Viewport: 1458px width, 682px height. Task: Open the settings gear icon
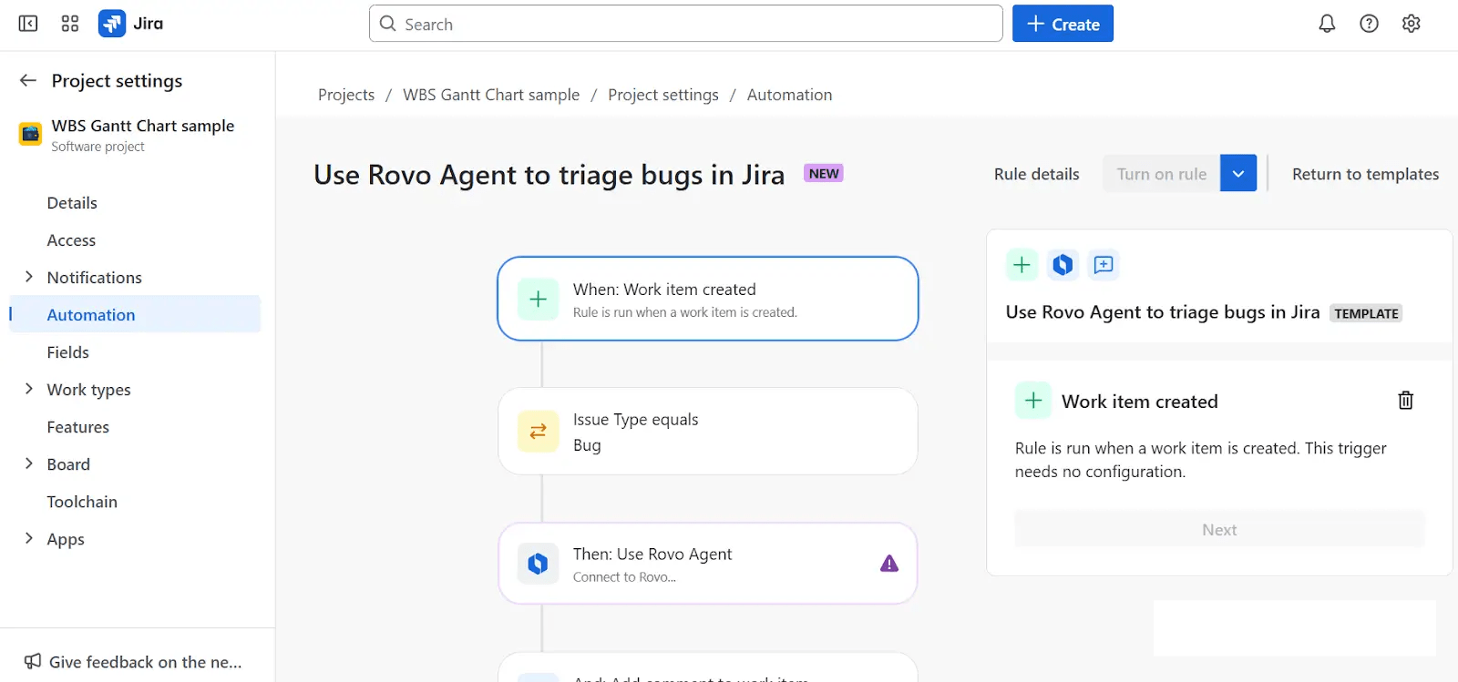click(1411, 24)
